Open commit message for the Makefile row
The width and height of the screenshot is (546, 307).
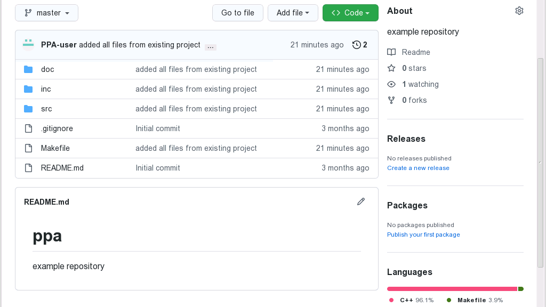(x=196, y=148)
